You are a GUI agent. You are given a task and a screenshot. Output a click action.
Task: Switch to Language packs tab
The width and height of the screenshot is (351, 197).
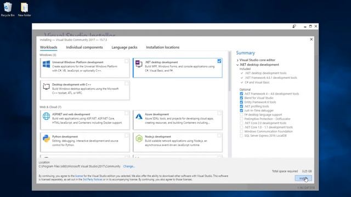(x=124, y=48)
